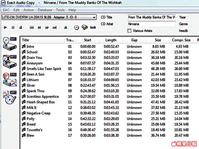Sort by the Compr. Size column header

181,40
